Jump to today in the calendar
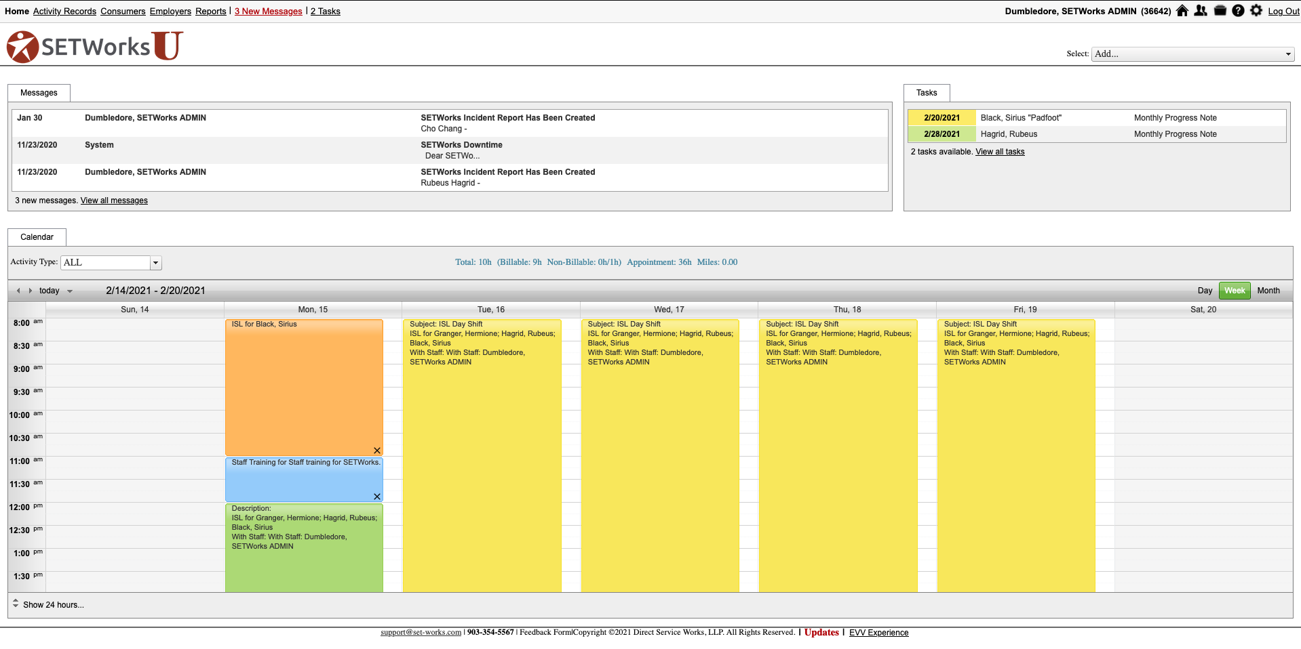 tap(49, 291)
